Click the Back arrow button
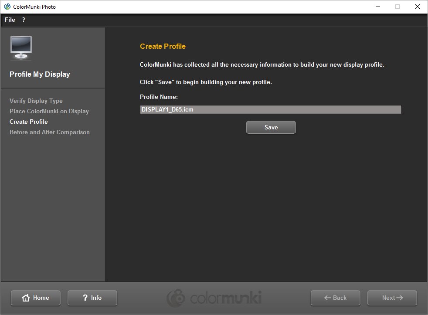428x315 pixels. click(335, 298)
